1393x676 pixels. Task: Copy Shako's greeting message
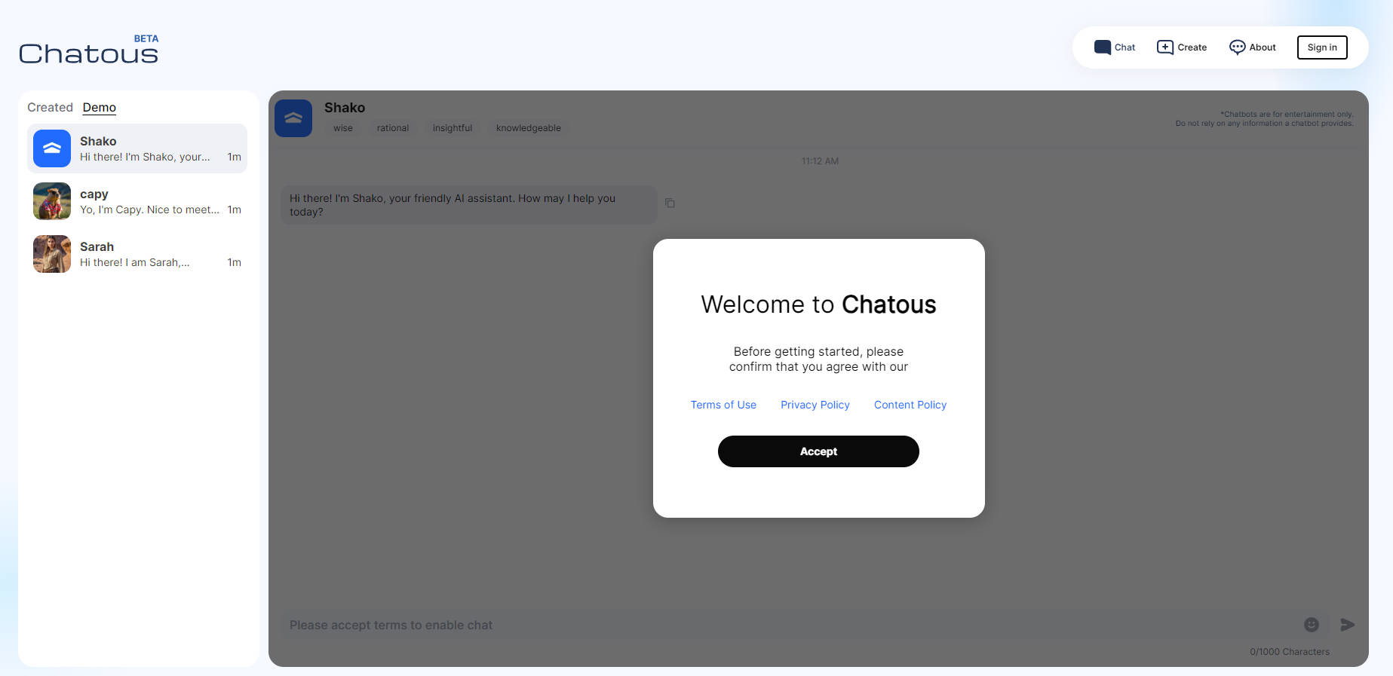coord(670,203)
